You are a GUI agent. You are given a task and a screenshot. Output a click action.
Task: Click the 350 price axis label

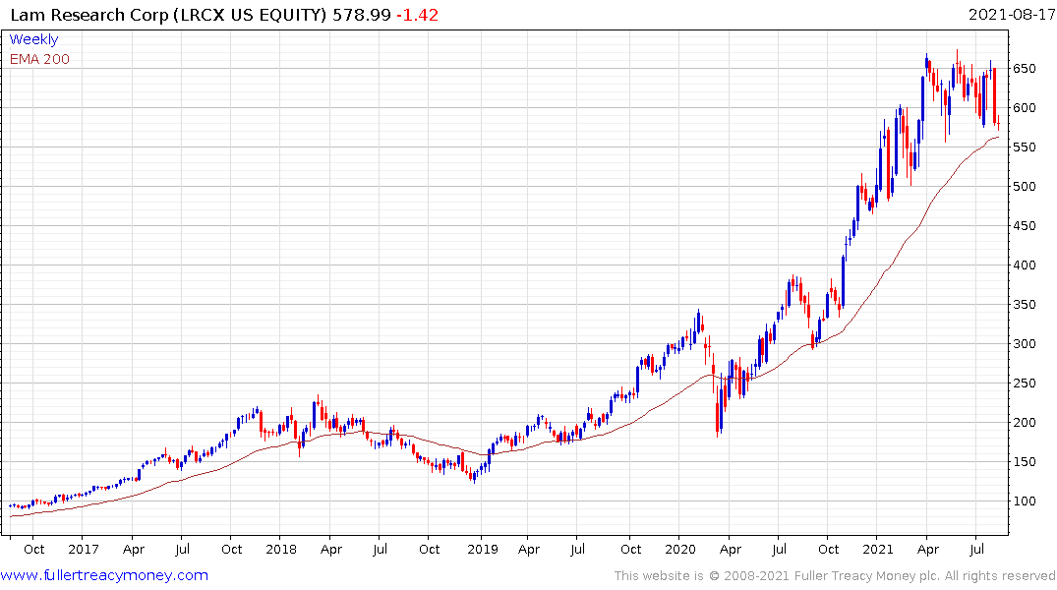1024,305
